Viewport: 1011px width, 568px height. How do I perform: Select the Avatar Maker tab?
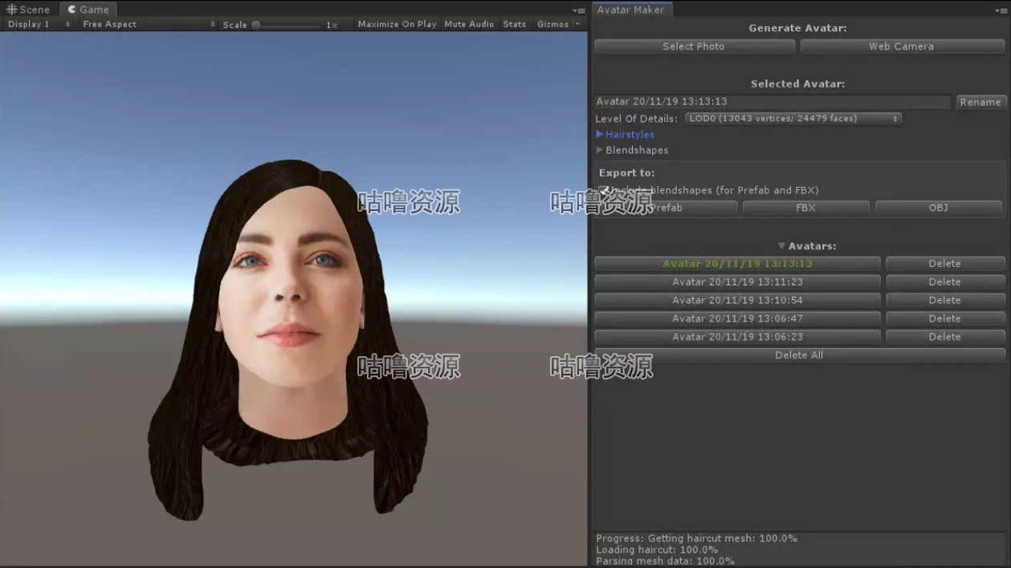pos(630,10)
